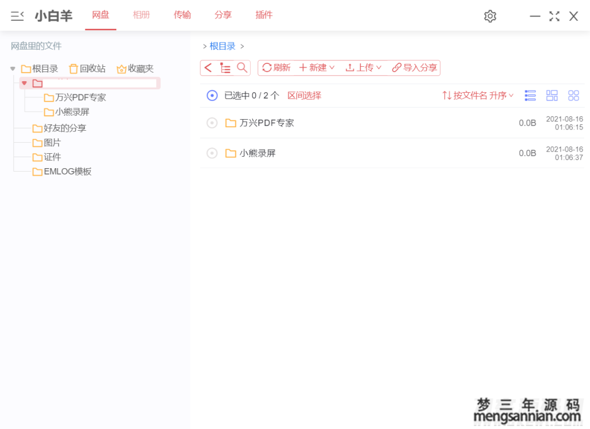Collapse the sidebar menu icon
This screenshot has height=429, width=590.
pos(17,16)
